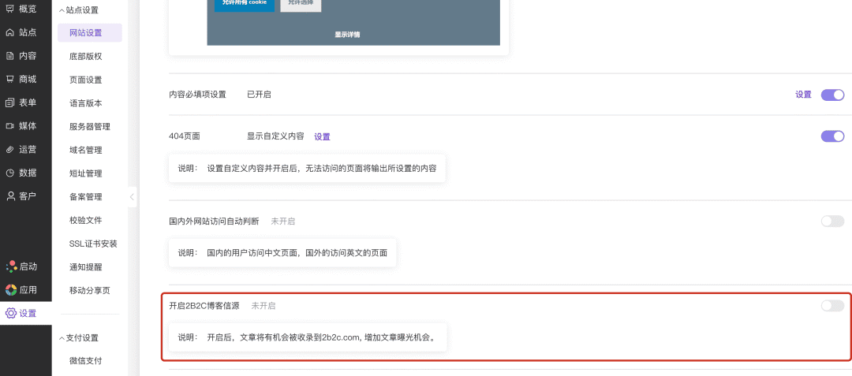
Task: Click the 允许所有 cookie button
Action: [245, 4]
